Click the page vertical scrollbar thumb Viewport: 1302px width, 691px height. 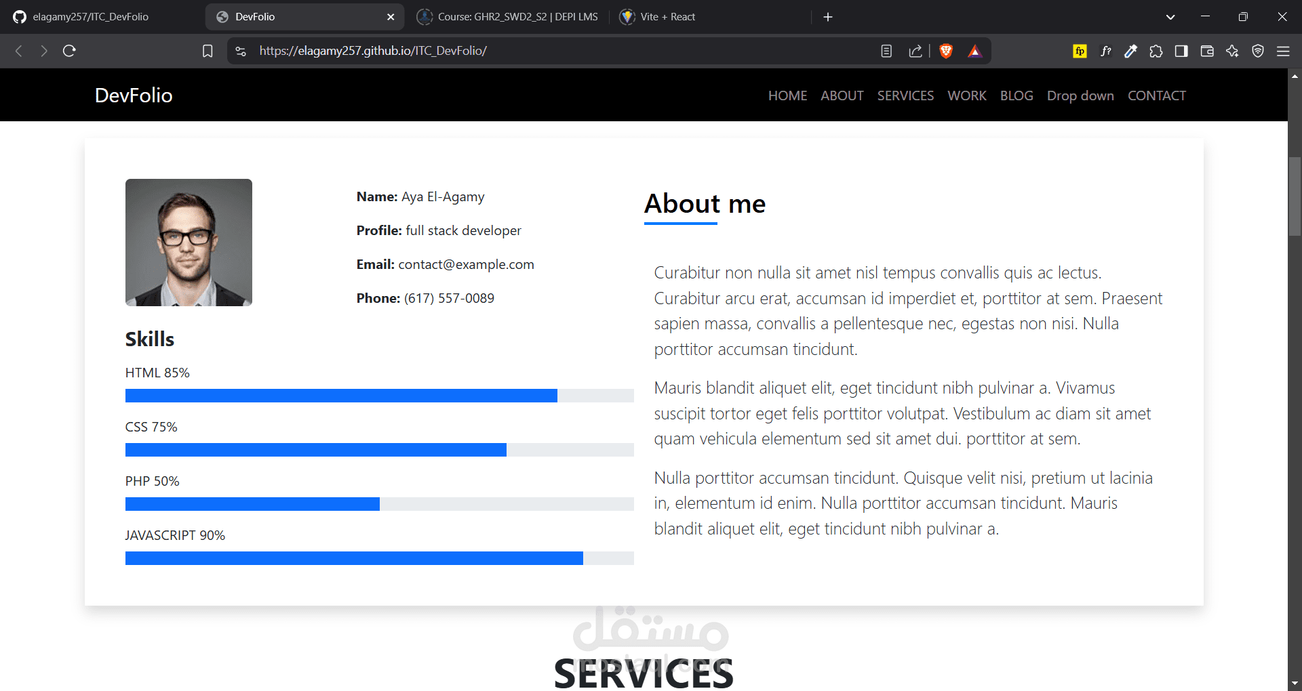[1295, 196]
